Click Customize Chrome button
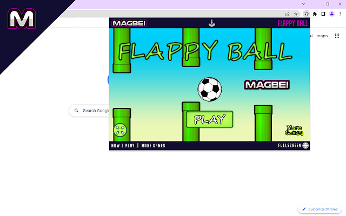The height and width of the screenshot is (216, 346). [320, 209]
